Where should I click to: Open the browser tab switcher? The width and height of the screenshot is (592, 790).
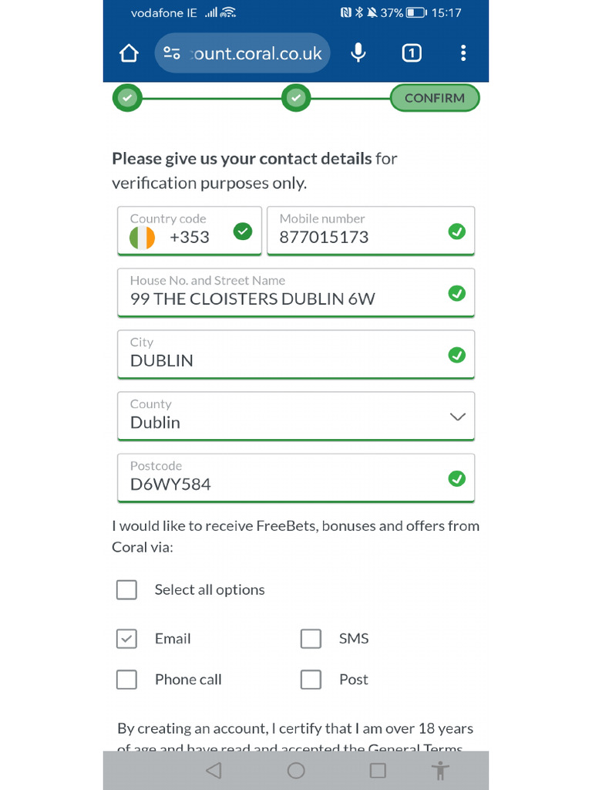click(x=412, y=52)
